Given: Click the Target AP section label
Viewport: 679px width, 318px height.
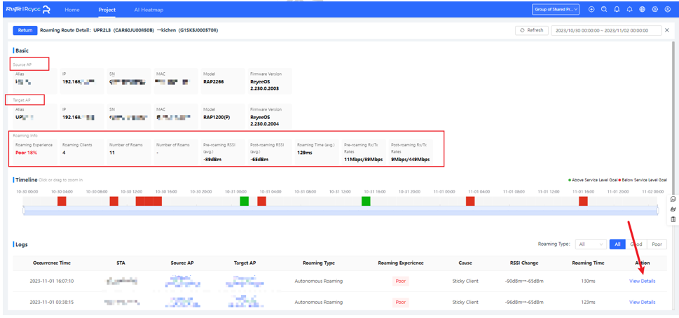Looking at the screenshot, I should click(x=23, y=100).
